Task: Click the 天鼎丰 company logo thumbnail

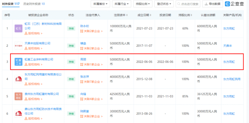Action: point(19,46)
